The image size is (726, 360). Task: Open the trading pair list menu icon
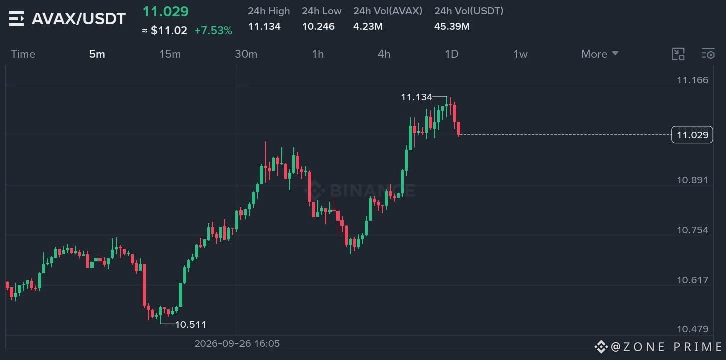click(16, 19)
